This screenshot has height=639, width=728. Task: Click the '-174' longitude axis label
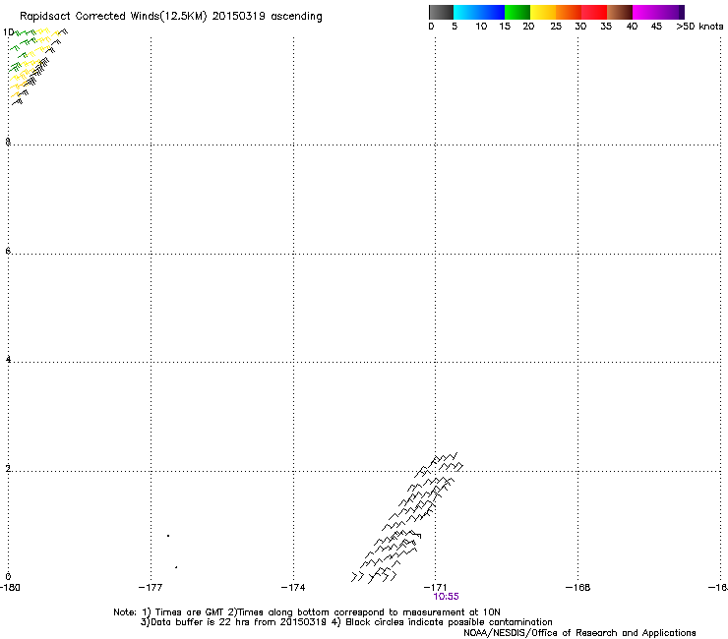[293, 588]
